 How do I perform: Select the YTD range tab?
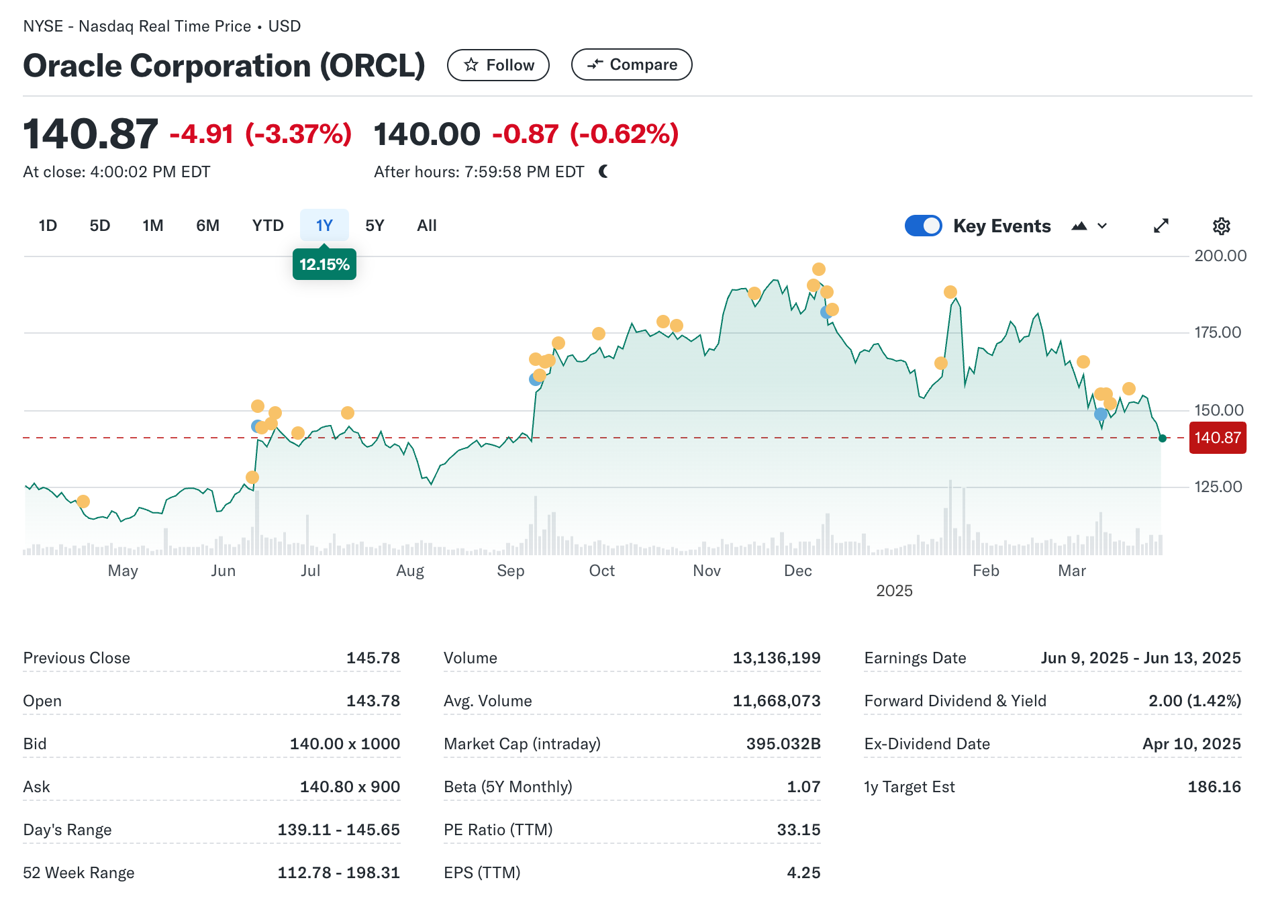268,226
